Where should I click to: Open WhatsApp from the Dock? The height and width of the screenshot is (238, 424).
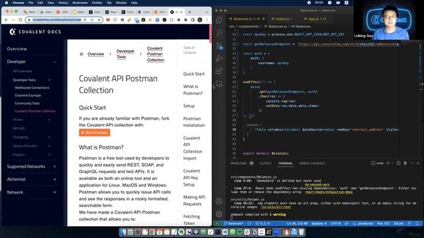[x=233, y=232]
